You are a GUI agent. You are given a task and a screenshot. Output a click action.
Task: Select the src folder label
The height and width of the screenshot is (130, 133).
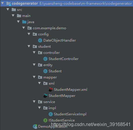coord(20,10)
